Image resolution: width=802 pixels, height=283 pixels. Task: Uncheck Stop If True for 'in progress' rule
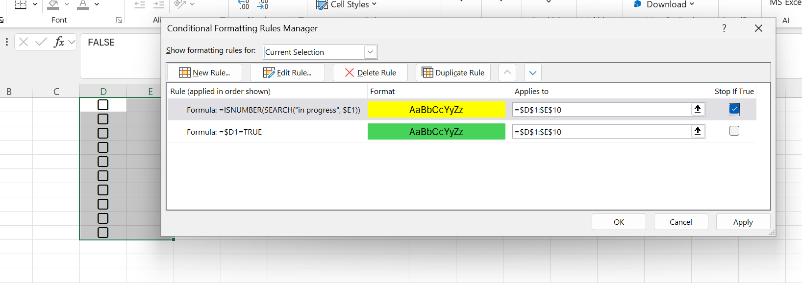click(x=734, y=109)
